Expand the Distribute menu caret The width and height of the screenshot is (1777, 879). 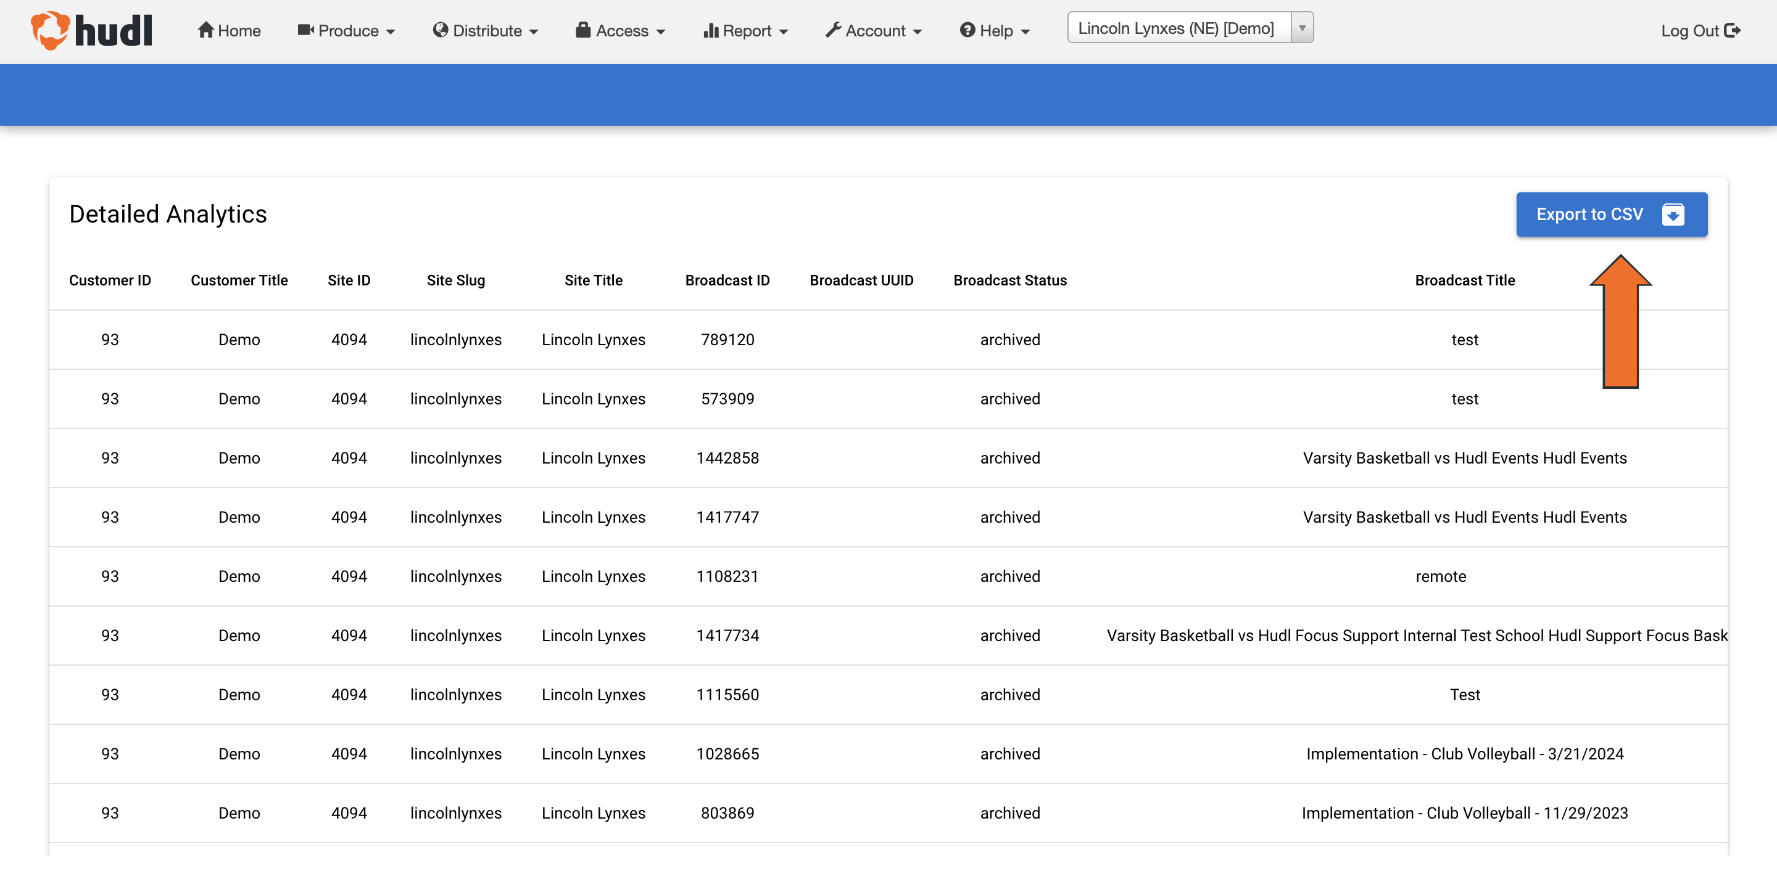(533, 31)
